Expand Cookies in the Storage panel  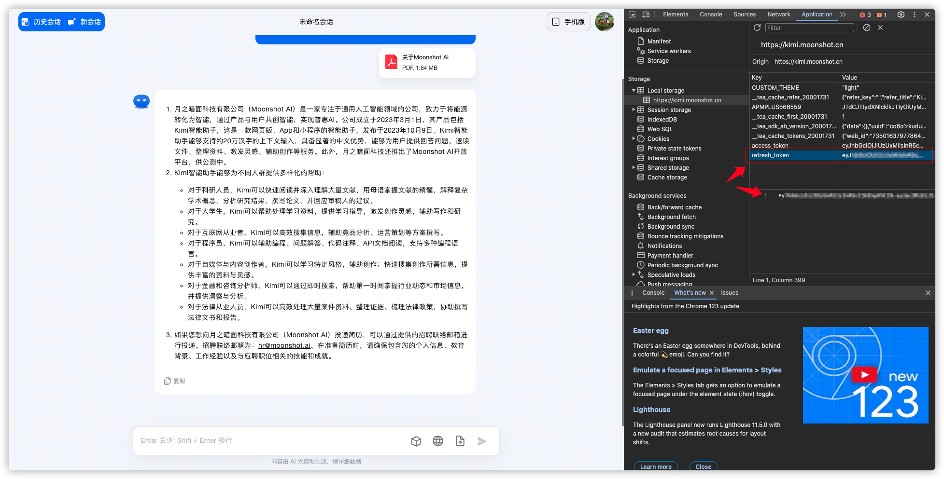[634, 138]
